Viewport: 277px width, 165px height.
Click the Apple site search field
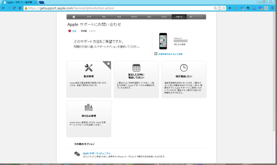click(x=196, y=17)
